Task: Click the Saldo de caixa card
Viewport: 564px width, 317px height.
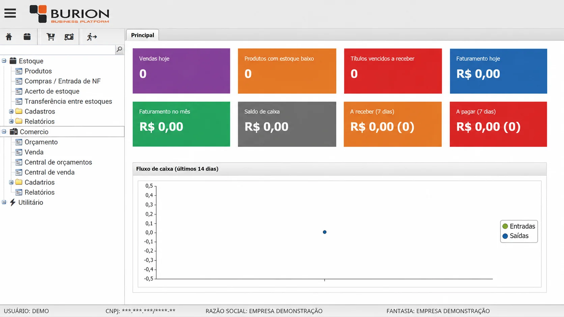Action: [x=287, y=124]
